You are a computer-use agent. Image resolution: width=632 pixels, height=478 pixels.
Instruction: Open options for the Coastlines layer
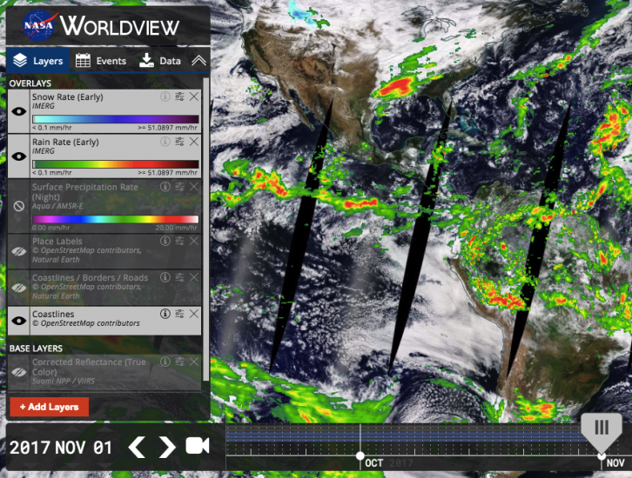coord(179,314)
